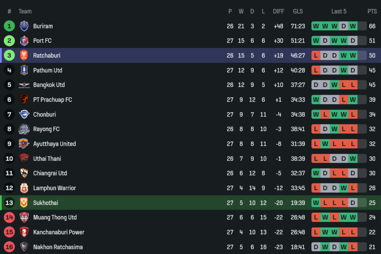Click the Uthai Thani team name

pyautogui.click(x=47, y=159)
